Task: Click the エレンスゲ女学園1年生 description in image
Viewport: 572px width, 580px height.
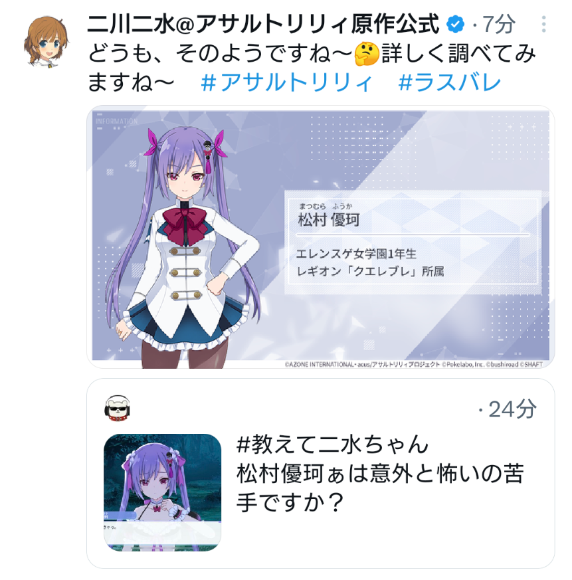Action: [x=356, y=254]
